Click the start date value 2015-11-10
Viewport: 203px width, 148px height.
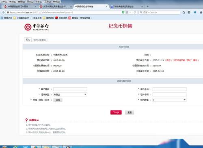(x=59, y=60)
